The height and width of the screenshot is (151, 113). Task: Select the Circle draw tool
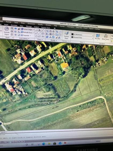(43, 34)
